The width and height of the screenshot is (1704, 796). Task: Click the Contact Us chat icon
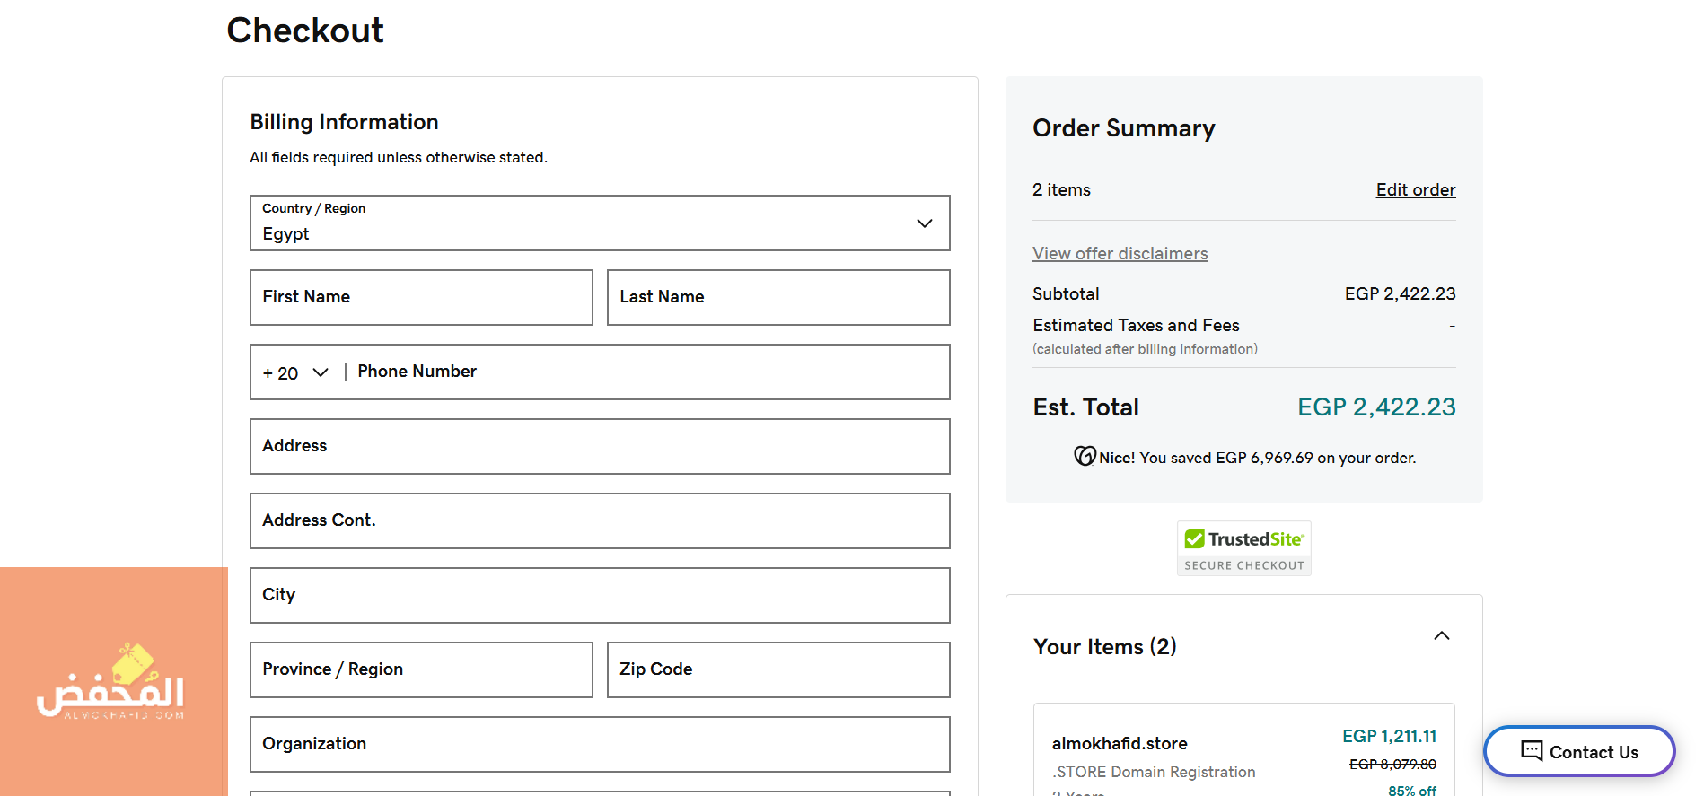[x=1531, y=750]
